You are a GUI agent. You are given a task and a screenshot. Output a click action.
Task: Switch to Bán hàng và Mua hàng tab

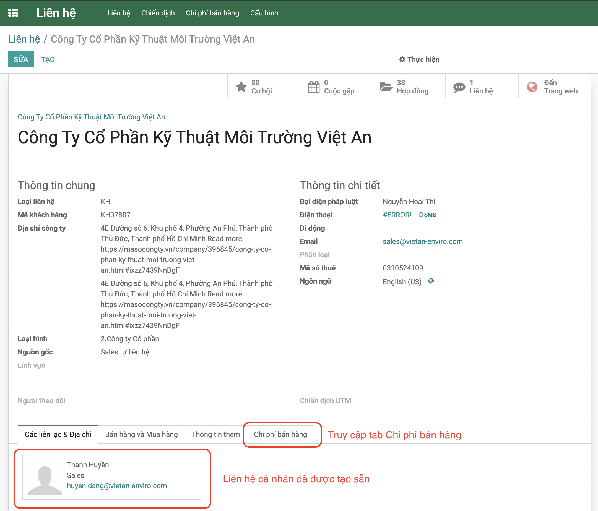click(x=141, y=434)
